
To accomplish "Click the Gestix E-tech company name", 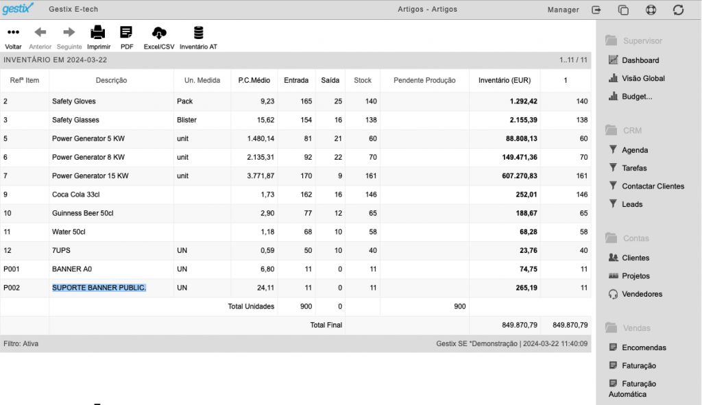I will pyautogui.click(x=73, y=10).
